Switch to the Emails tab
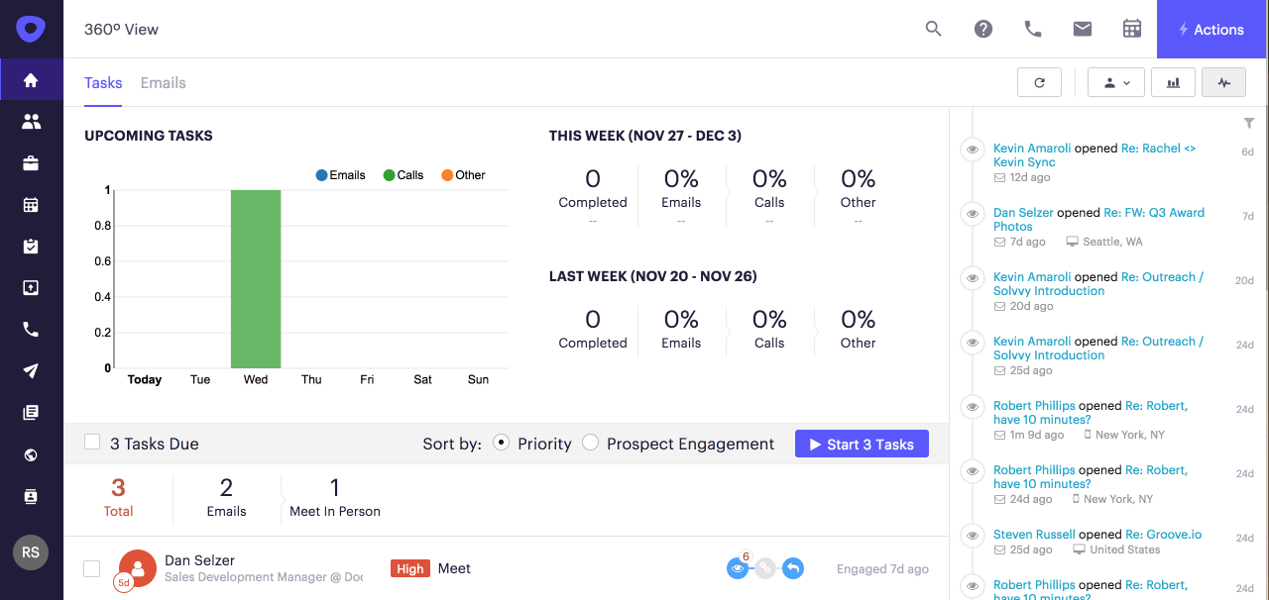 (163, 83)
